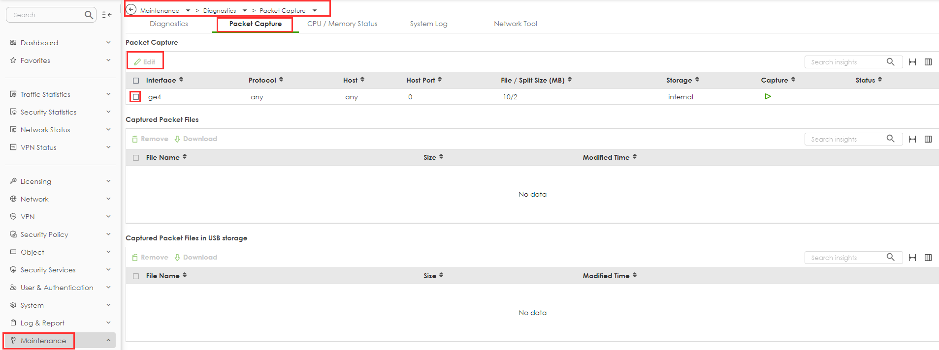Click Download in Captured Packet Files
939x350 pixels.
tap(195, 139)
